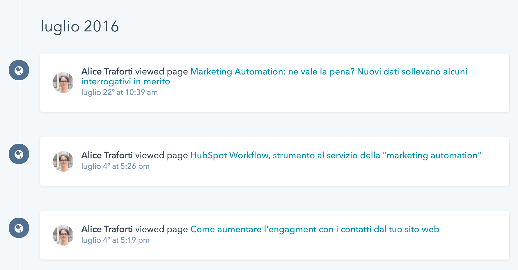
Task: Open avatar in luglio 4° 5:19 pm event
Action: 63,235
